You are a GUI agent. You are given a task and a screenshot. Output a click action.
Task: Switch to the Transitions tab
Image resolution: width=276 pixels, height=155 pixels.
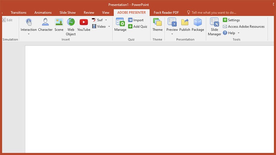pyautogui.click(x=18, y=12)
